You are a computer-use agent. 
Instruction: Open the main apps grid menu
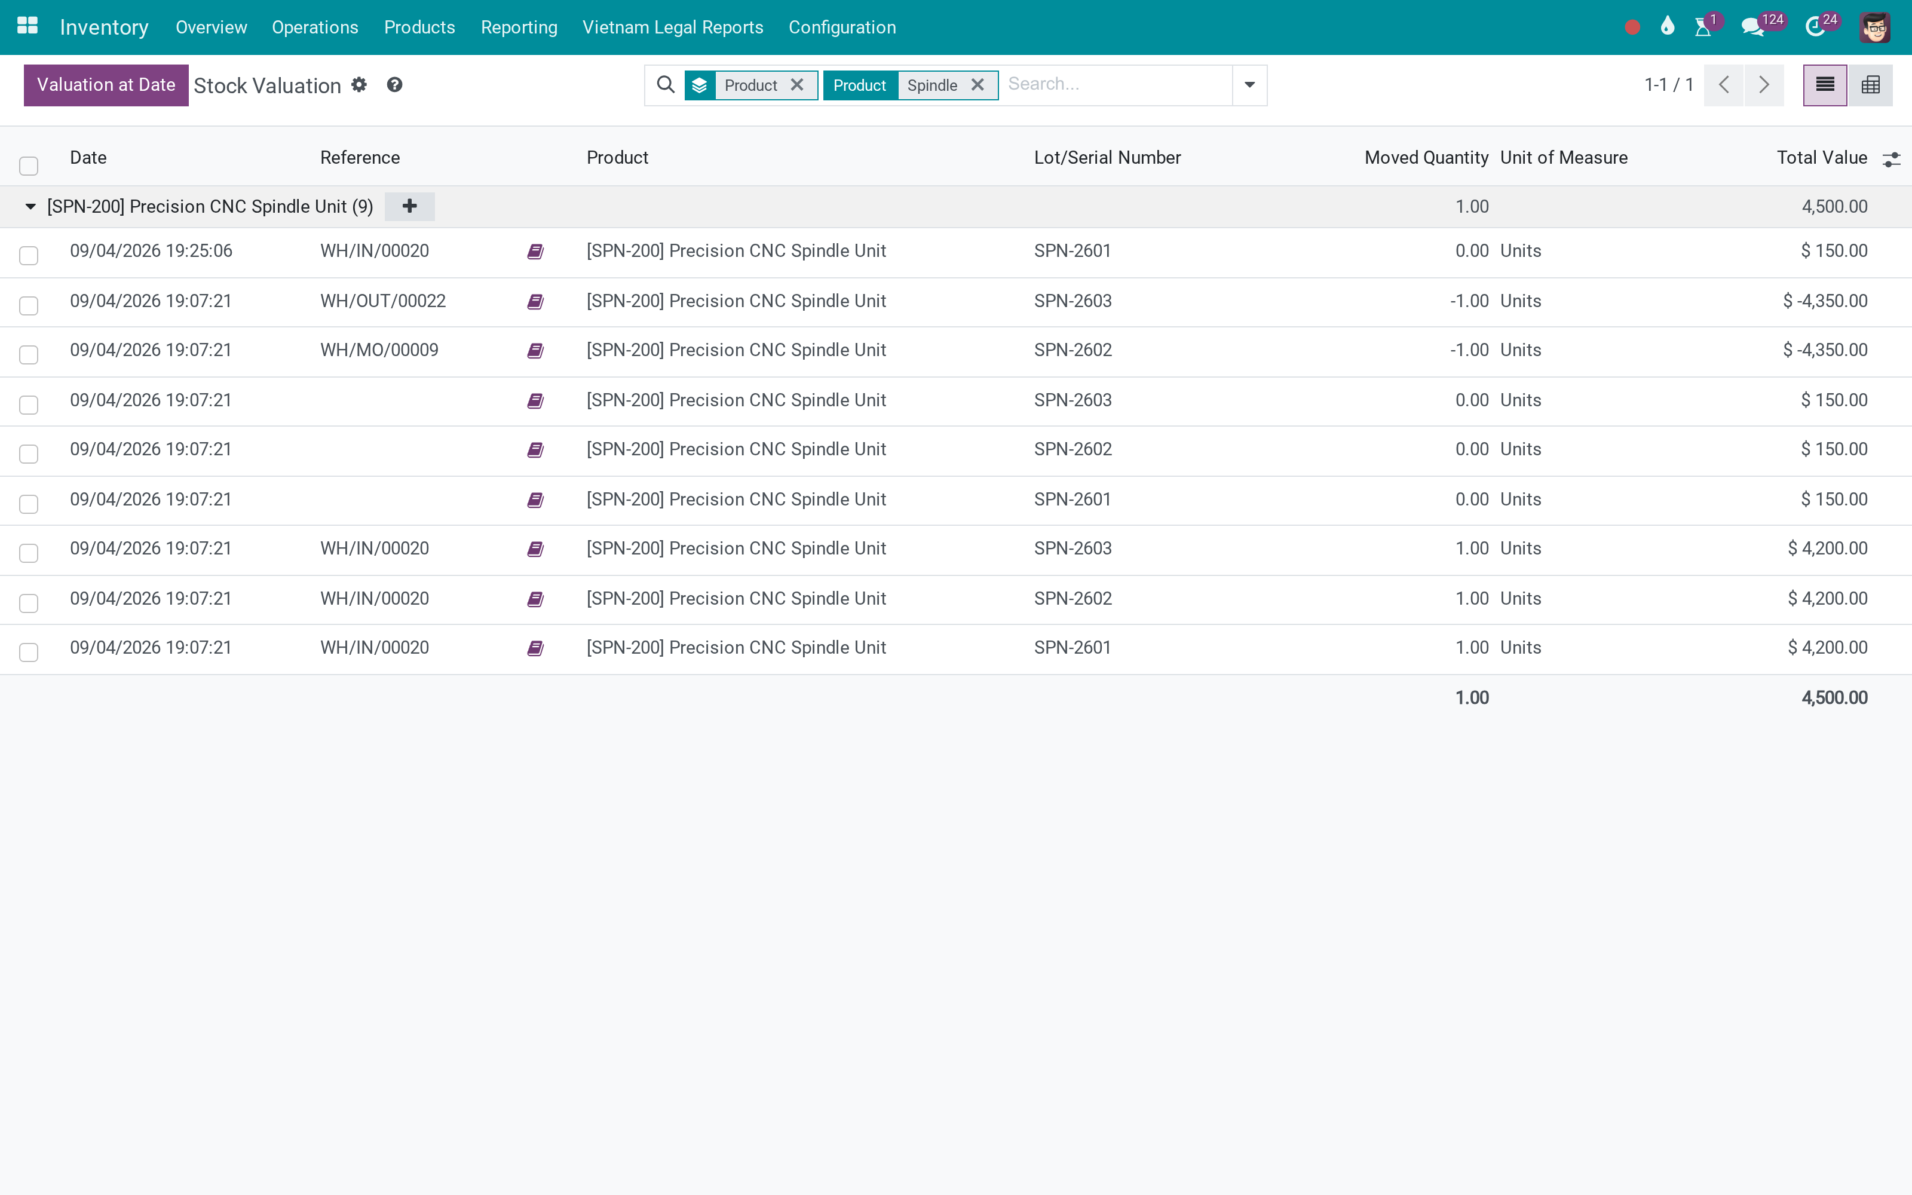pyautogui.click(x=27, y=26)
